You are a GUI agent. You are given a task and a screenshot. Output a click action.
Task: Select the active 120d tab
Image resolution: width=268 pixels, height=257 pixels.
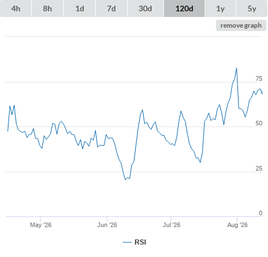click(184, 8)
